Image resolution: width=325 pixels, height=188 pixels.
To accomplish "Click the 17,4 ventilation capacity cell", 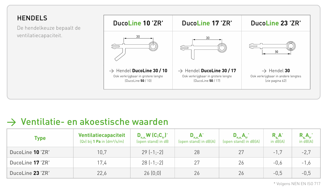I will tap(102, 163).
